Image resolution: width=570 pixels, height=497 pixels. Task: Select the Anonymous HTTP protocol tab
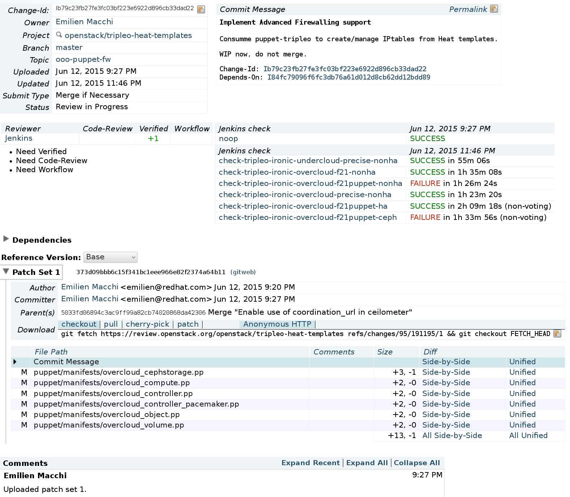tap(277, 324)
